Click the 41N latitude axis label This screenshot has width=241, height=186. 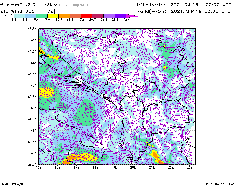34,131
